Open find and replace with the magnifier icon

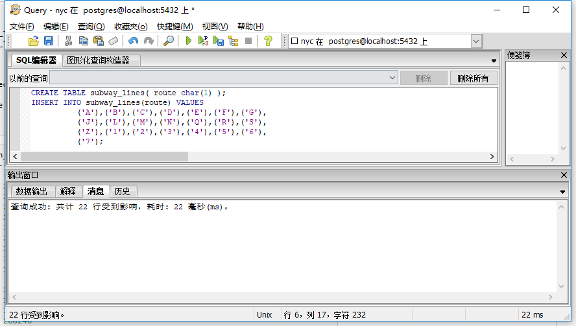[x=169, y=41]
